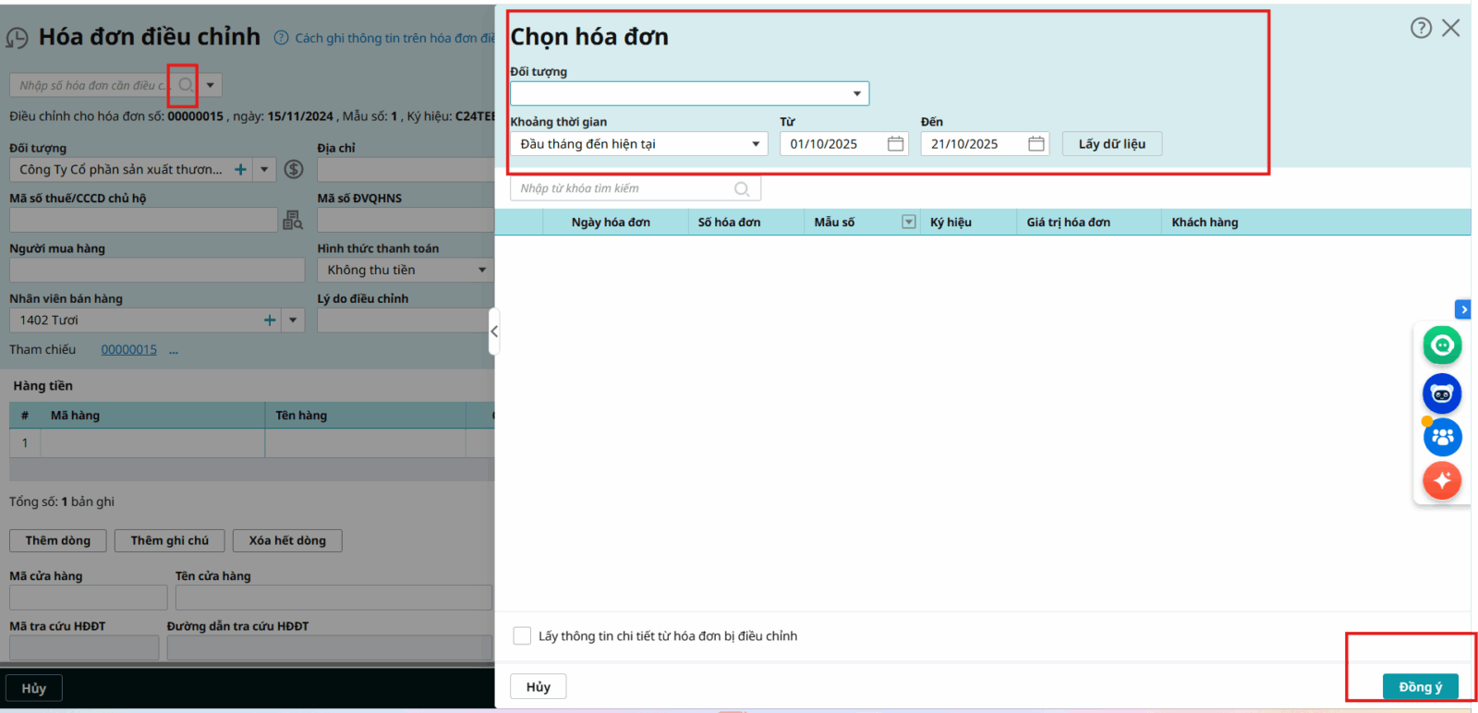
Task: Collapse the side panel with left arrow
Action: 494,332
